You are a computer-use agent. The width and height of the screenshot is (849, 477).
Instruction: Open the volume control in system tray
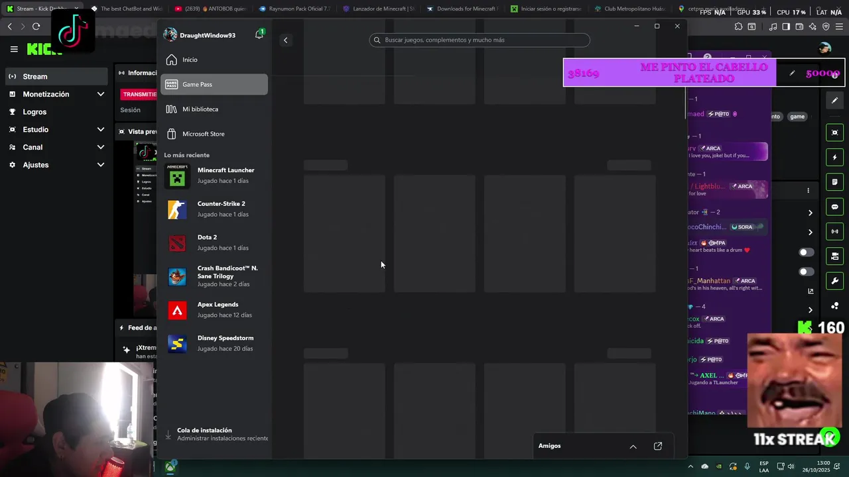click(x=793, y=467)
